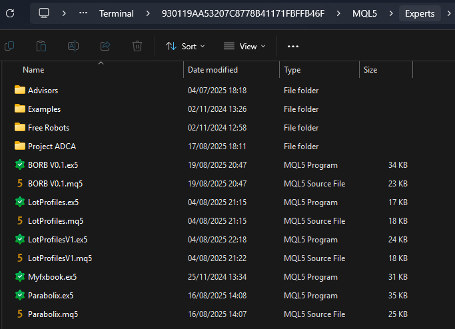The image size is (455, 329).
Task: Click the date 04/07/2025 18:18
Action: pyautogui.click(x=217, y=90)
